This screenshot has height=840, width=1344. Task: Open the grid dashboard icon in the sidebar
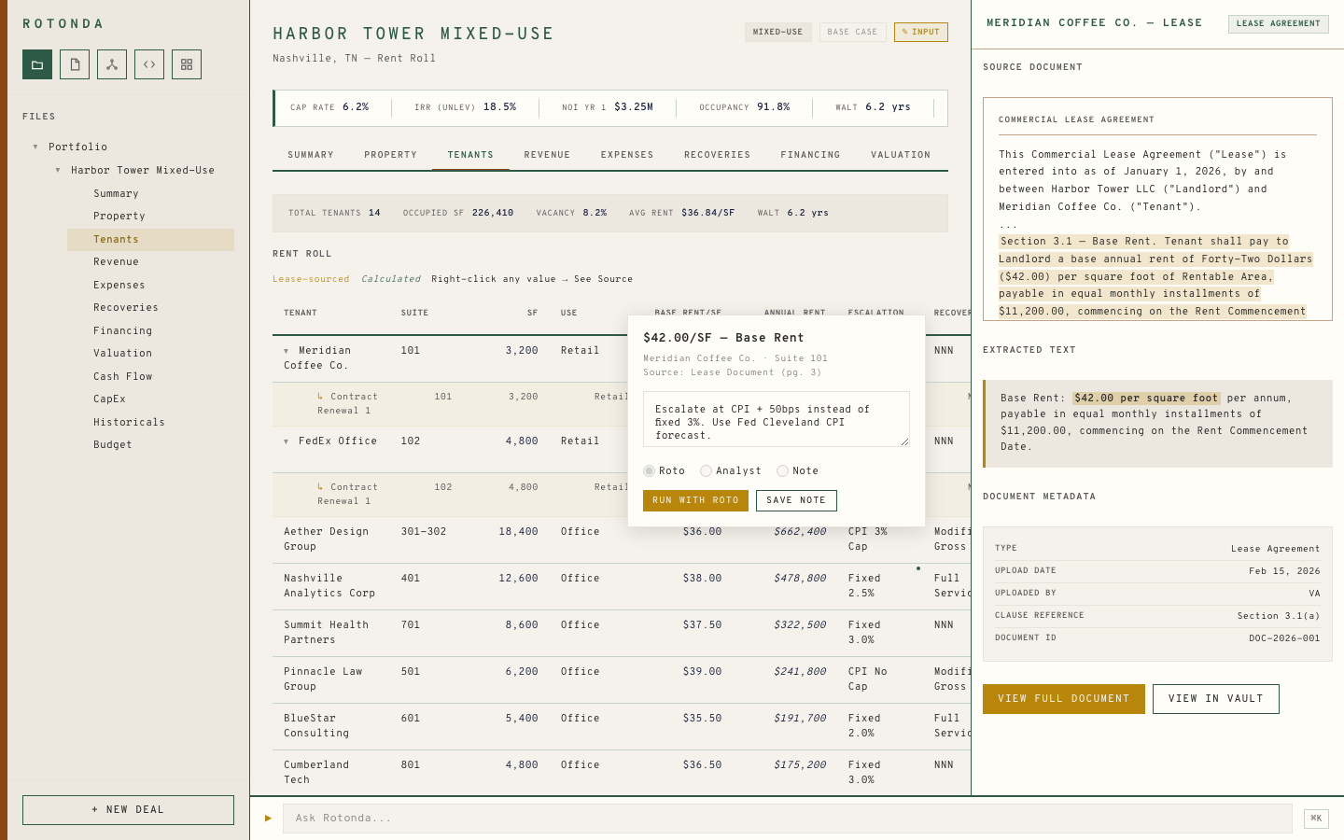click(187, 63)
